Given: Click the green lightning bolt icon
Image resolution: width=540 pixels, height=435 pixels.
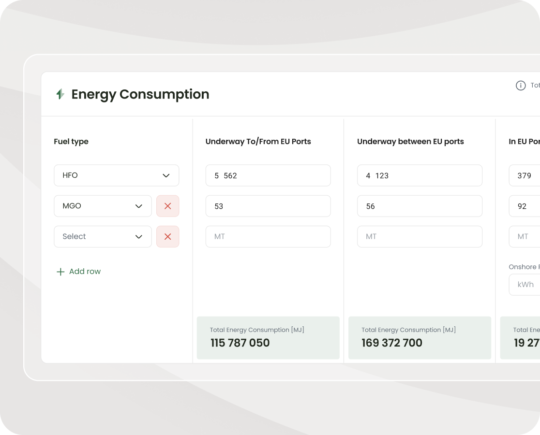Looking at the screenshot, I should [60, 94].
